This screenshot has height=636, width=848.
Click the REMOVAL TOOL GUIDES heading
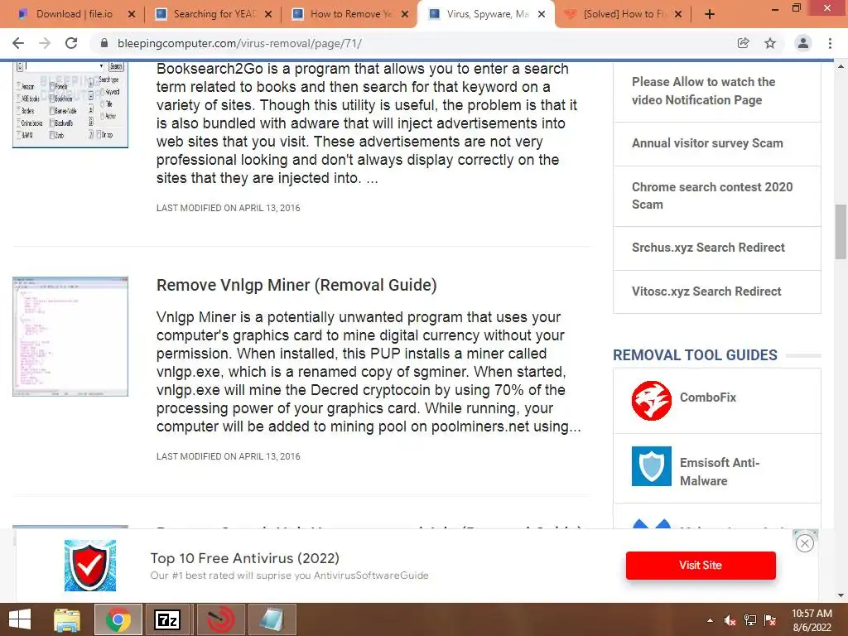[x=695, y=355]
